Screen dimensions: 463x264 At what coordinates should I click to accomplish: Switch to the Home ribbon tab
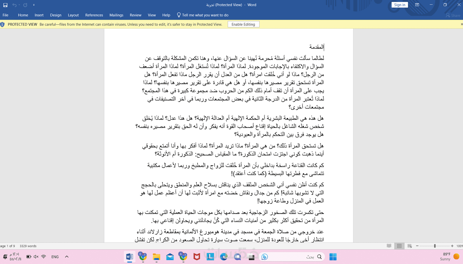tap(23, 15)
